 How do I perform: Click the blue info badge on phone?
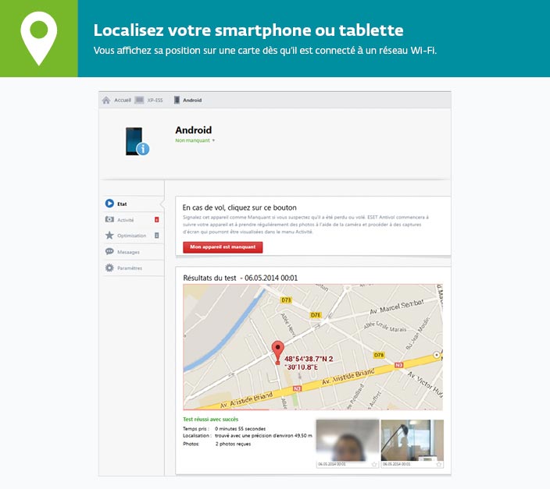(x=143, y=149)
